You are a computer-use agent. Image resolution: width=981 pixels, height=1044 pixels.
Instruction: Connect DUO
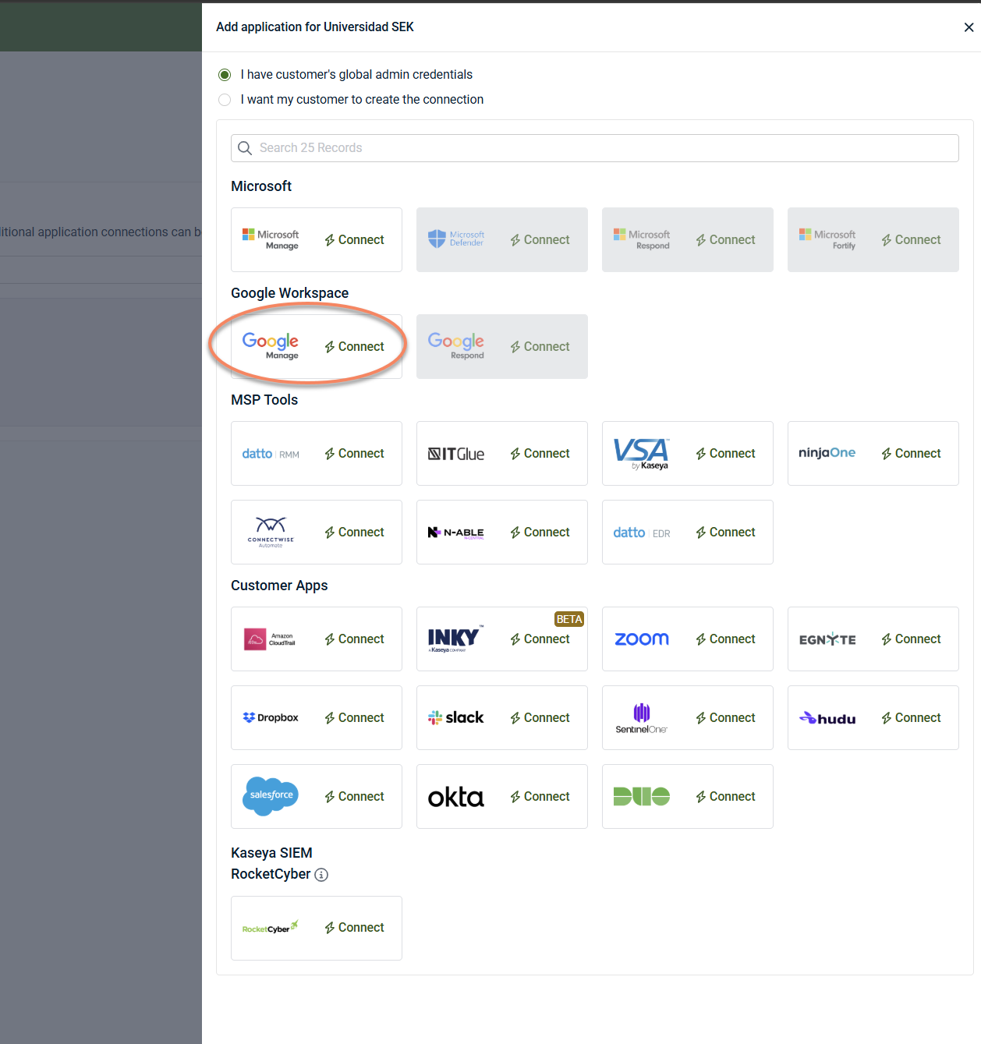coord(726,796)
